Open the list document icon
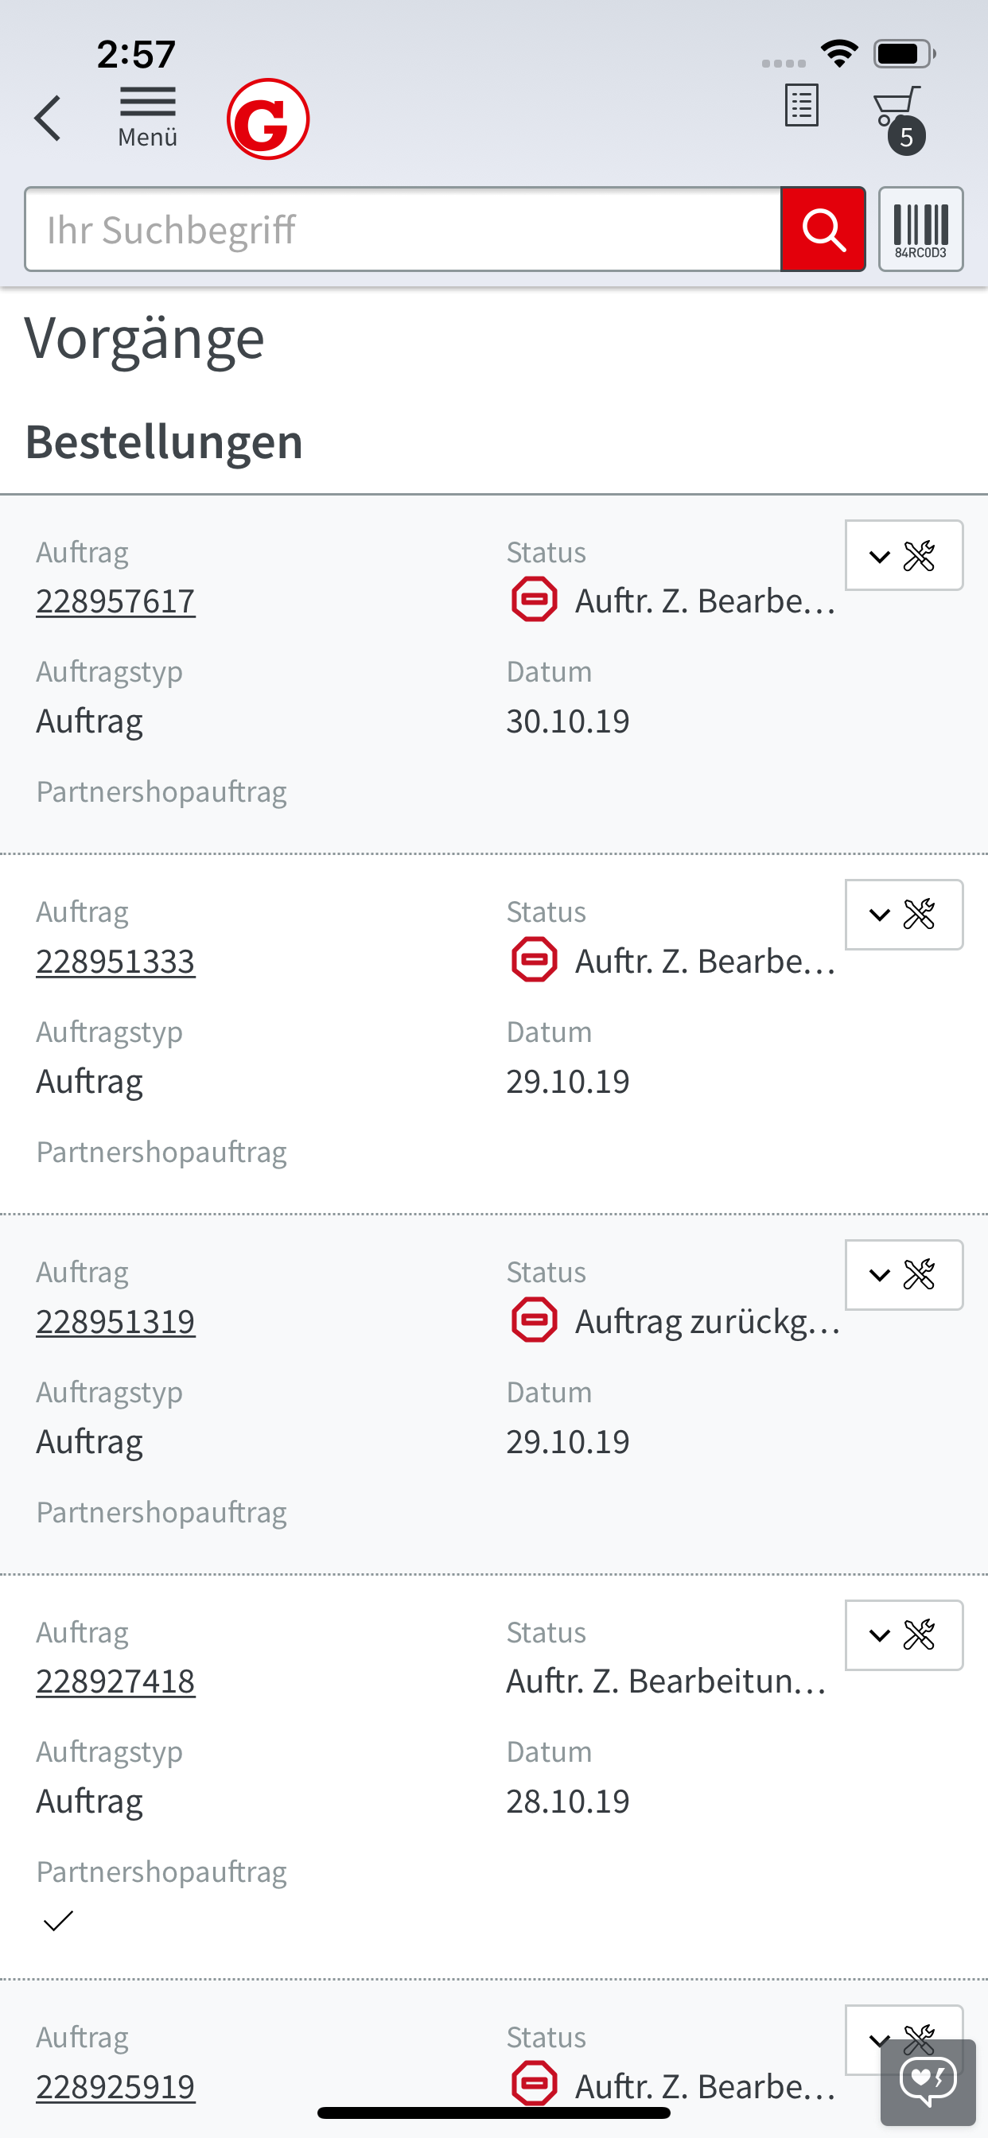This screenshot has height=2138, width=988. click(801, 107)
